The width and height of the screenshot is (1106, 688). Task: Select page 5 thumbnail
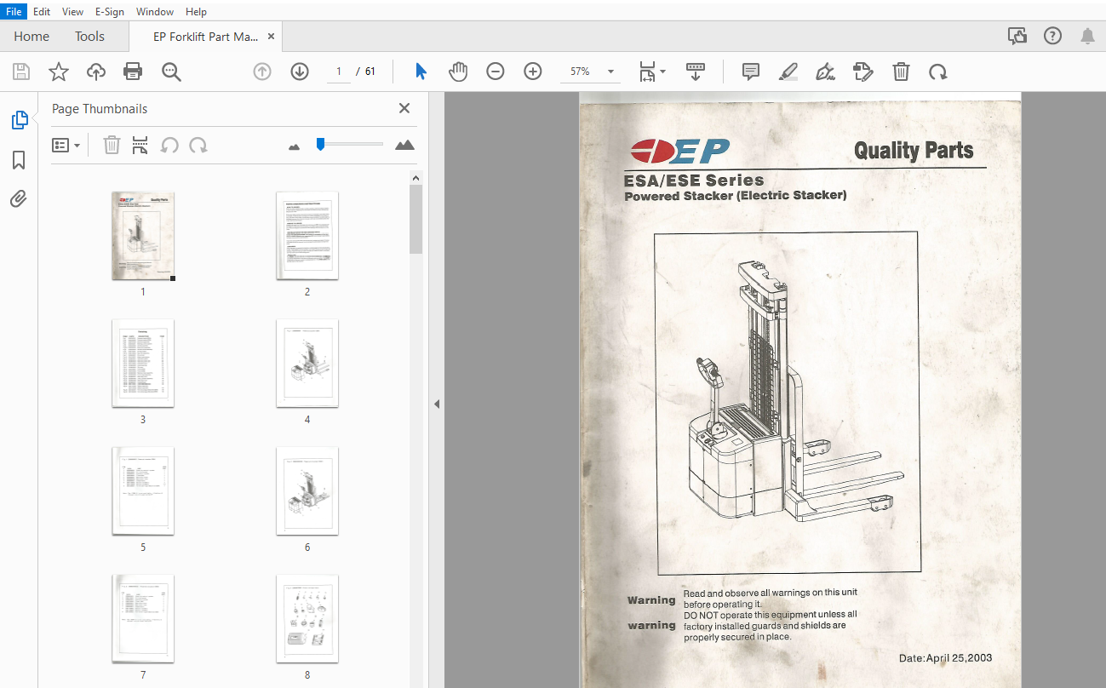(x=143, y=491)
